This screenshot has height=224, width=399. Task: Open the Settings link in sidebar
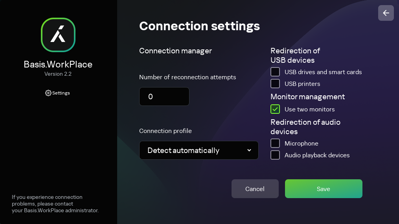tap(61, 93)
